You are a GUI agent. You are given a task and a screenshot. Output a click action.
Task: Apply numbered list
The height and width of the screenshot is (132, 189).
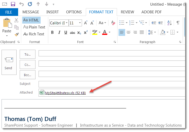click(132, 23)
